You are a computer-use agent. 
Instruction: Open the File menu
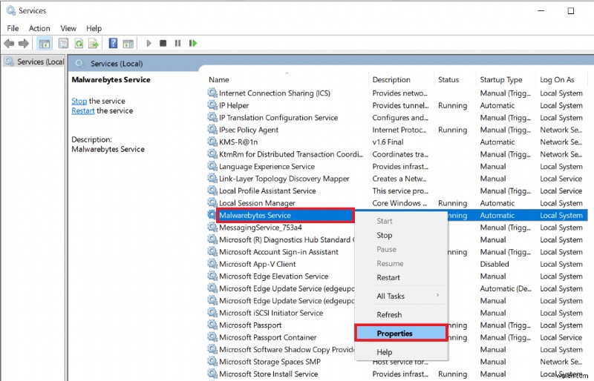(x=13, y=28)
